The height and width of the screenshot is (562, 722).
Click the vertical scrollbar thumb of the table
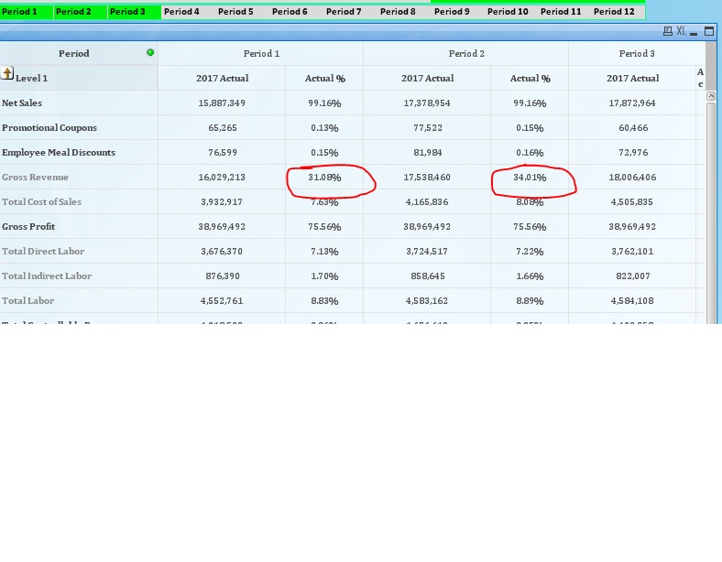(711, 211)
